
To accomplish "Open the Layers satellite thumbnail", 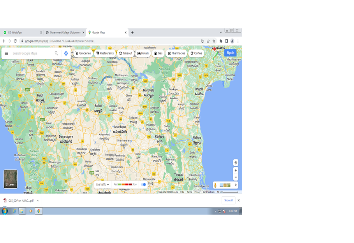I will coord(11,179).
